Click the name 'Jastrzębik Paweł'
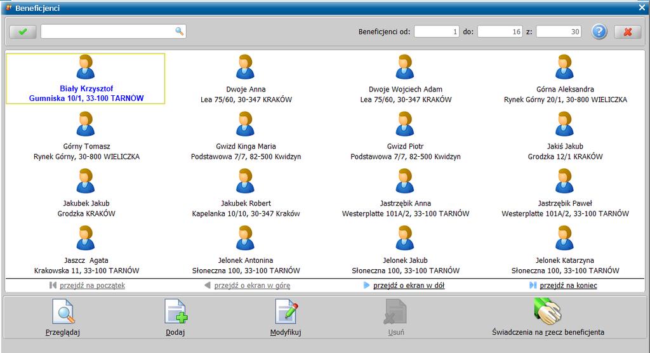 click(565, 203)
